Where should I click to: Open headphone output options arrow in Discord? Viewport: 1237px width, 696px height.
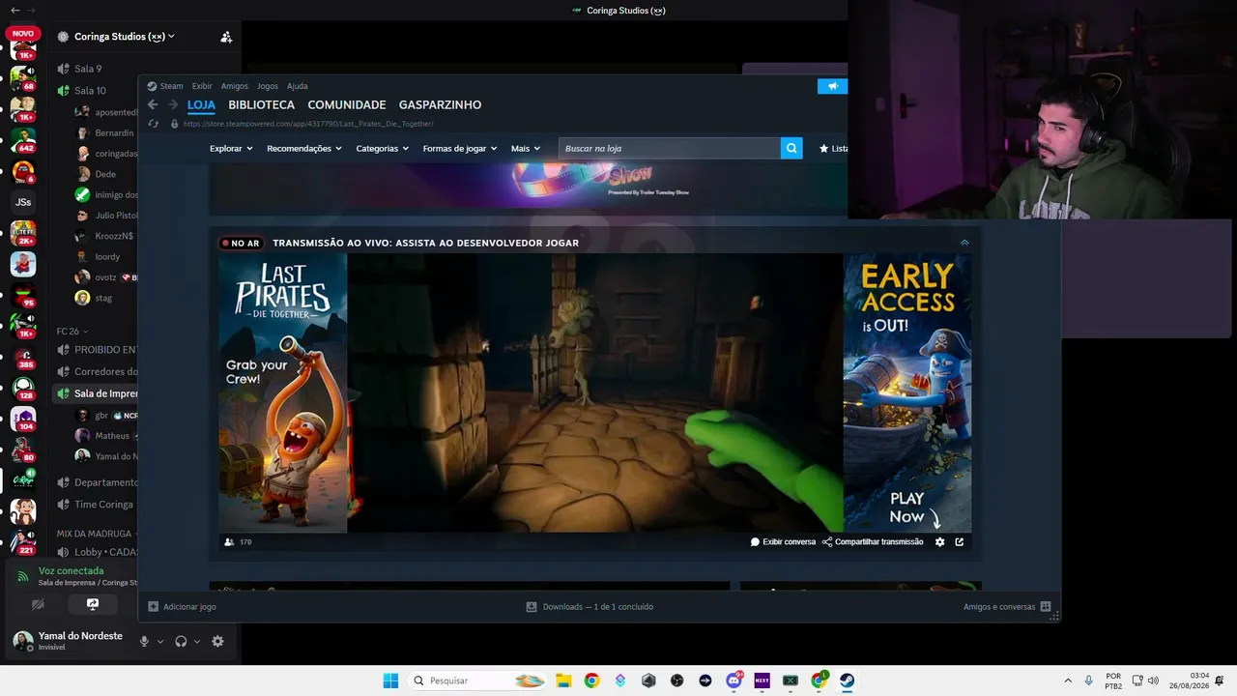tap(197, 642)
